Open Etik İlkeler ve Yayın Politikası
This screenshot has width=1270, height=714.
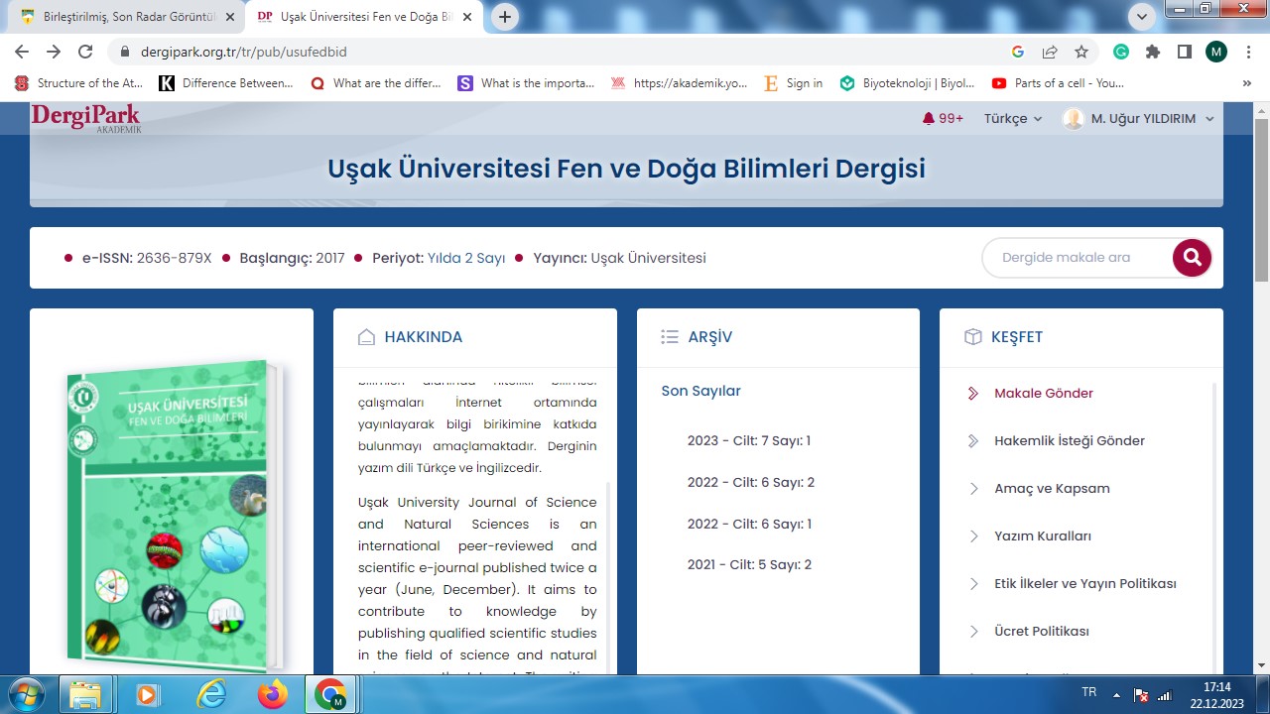(x=1085, y=584)
